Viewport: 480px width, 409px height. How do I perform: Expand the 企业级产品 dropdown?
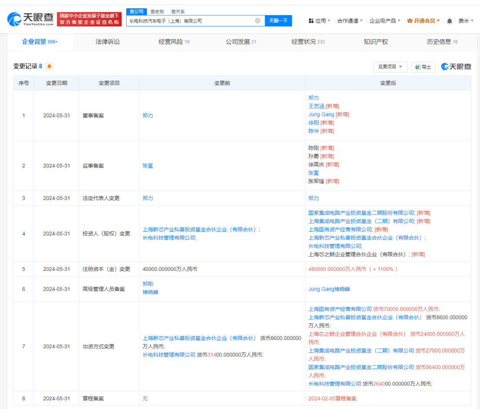pyautogui.click(x=385, y=21)
